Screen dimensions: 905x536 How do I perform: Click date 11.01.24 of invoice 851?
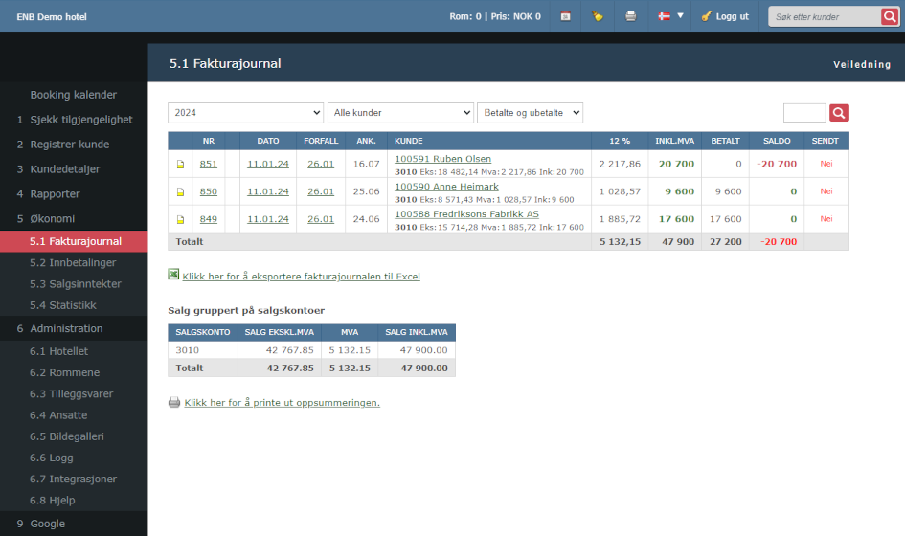point(268,164)
